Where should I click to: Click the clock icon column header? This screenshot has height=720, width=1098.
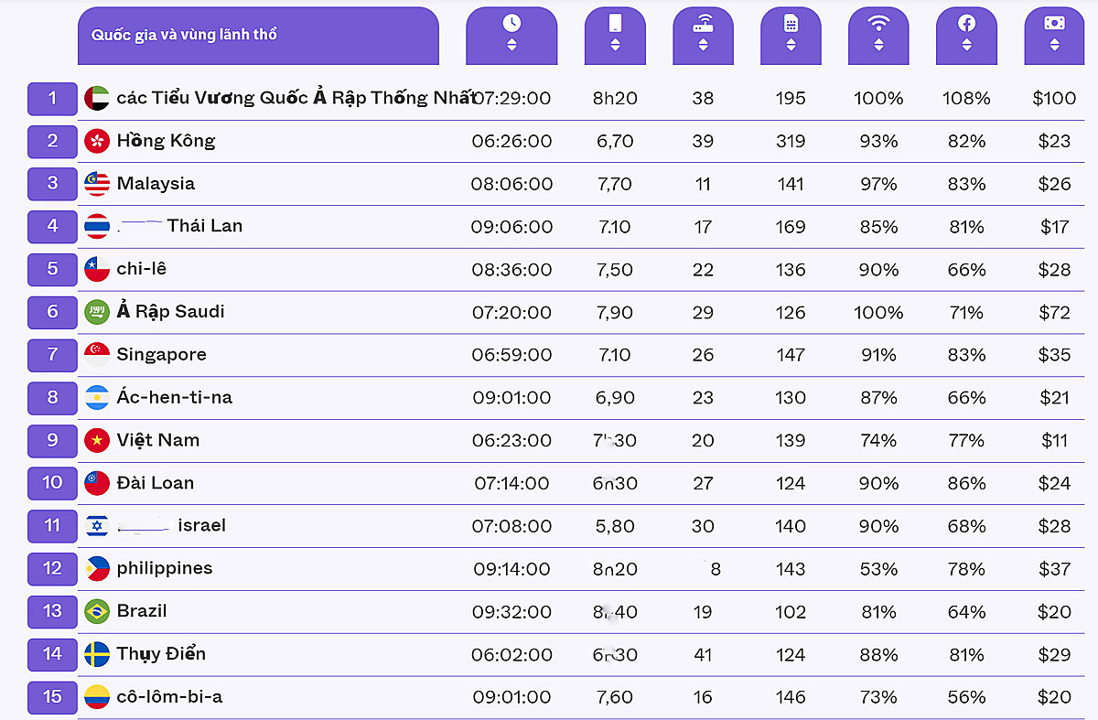point(511,23)
